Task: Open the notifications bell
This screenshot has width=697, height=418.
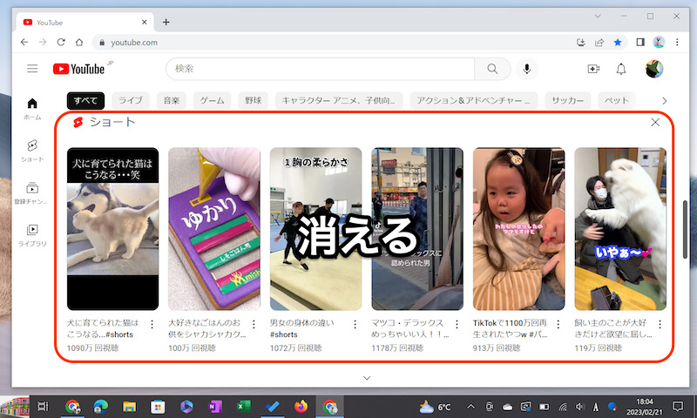Action: (x=621, y=70)
